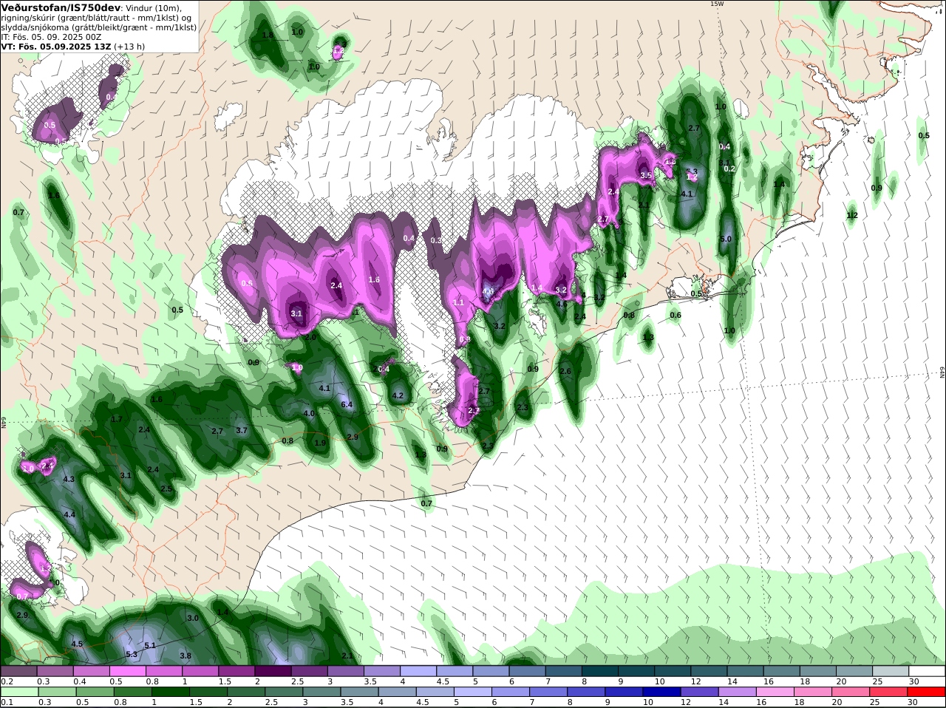Select the light lavender 4 swatch in upper legend
Image resolution: width=946 pixels, height=708 pixels.
pos(418,671)
